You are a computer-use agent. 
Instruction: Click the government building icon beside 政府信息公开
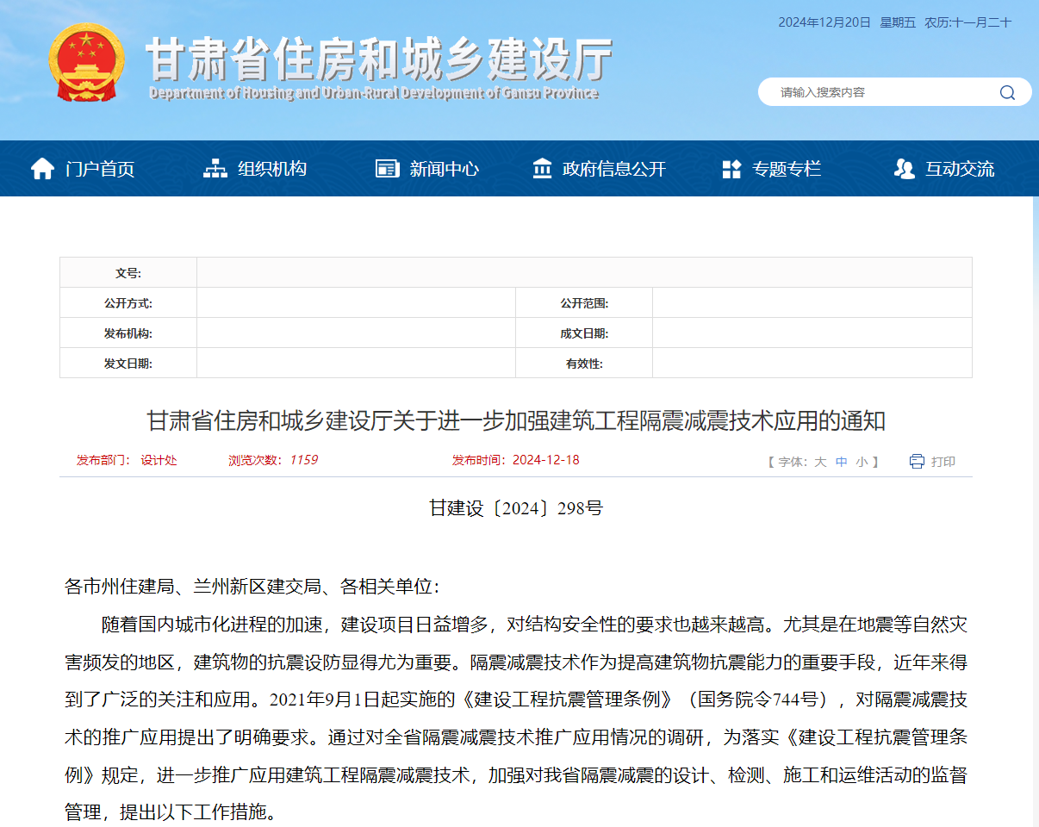(x=542, y=169)
